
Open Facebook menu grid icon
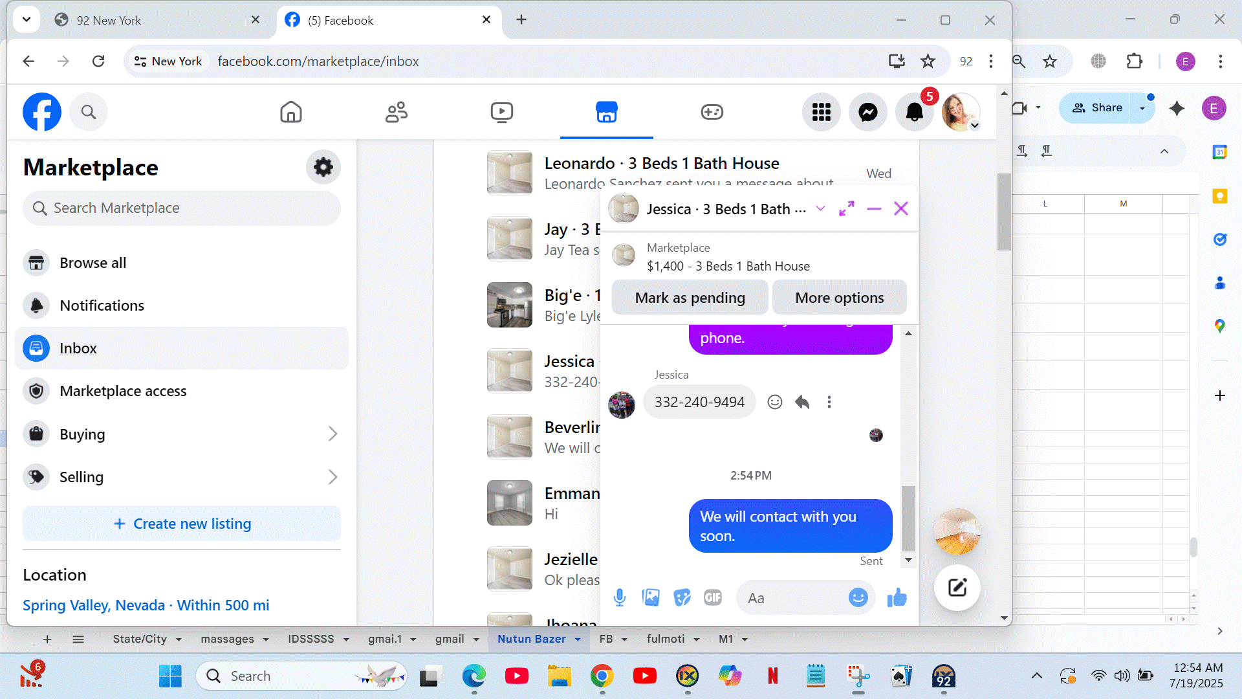(x=821, y=112)
